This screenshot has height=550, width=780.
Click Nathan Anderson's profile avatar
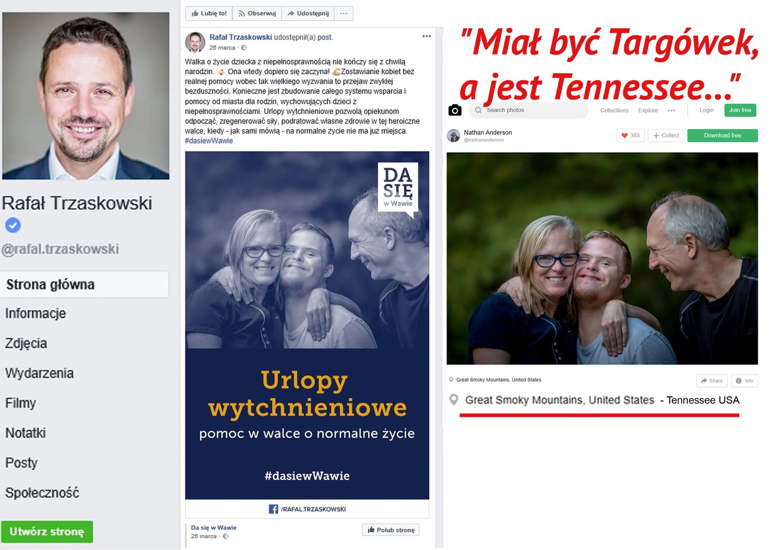[454, 136]
